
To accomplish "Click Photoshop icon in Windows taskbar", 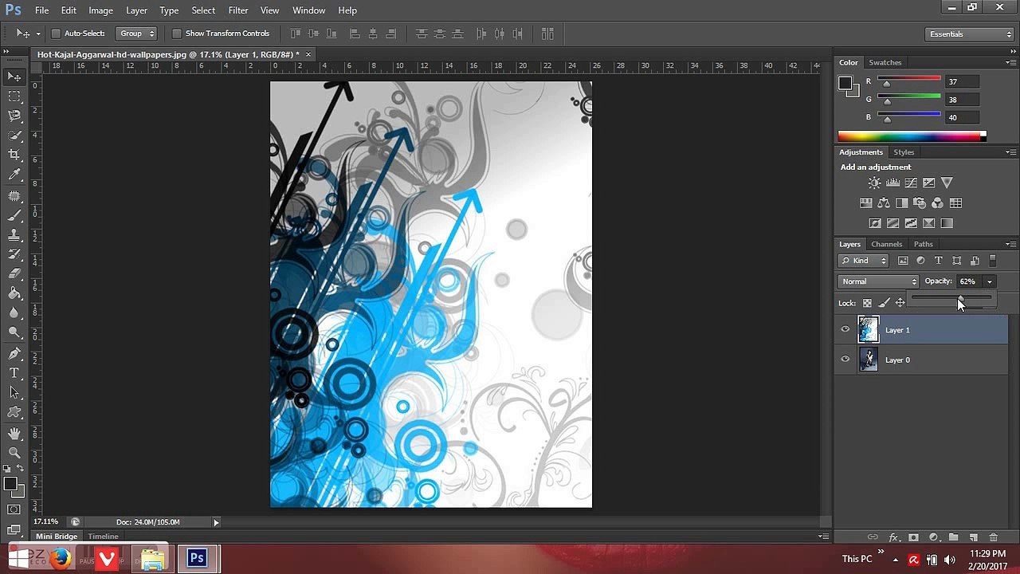I will pyautogui.click(x=197, y=559).
